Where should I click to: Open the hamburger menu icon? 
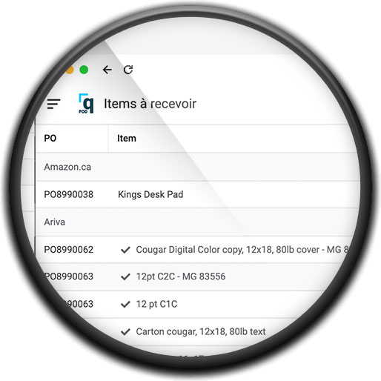coord(53,104)
